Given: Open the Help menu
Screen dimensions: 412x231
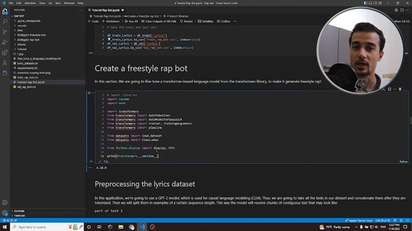Looking at the screenshot, I should point(80,3).
